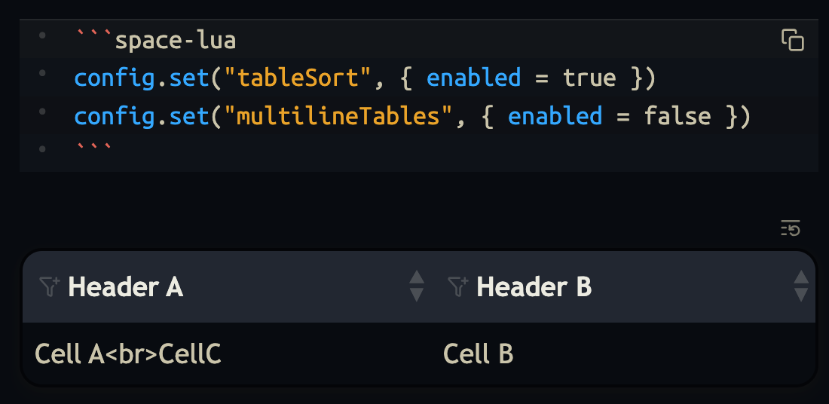Image resolution: width=829 pixels, height=404 pixels.
Task: Click the false value in multilineTables config
Action: [677, 116]
